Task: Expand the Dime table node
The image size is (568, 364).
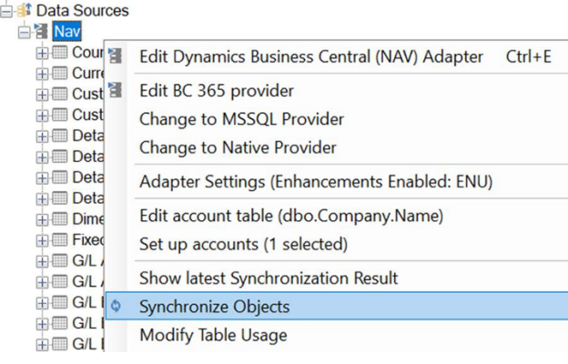Action: click(42, 220)
